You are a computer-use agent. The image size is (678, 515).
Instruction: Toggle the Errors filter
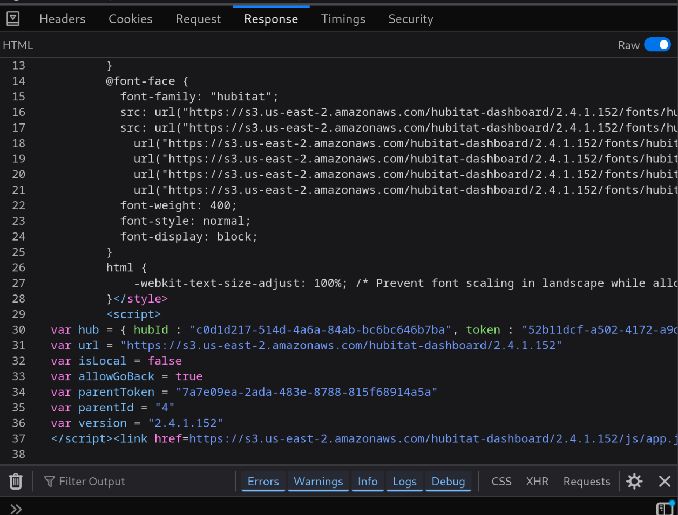pyautogui.click(x=263, y=481)
